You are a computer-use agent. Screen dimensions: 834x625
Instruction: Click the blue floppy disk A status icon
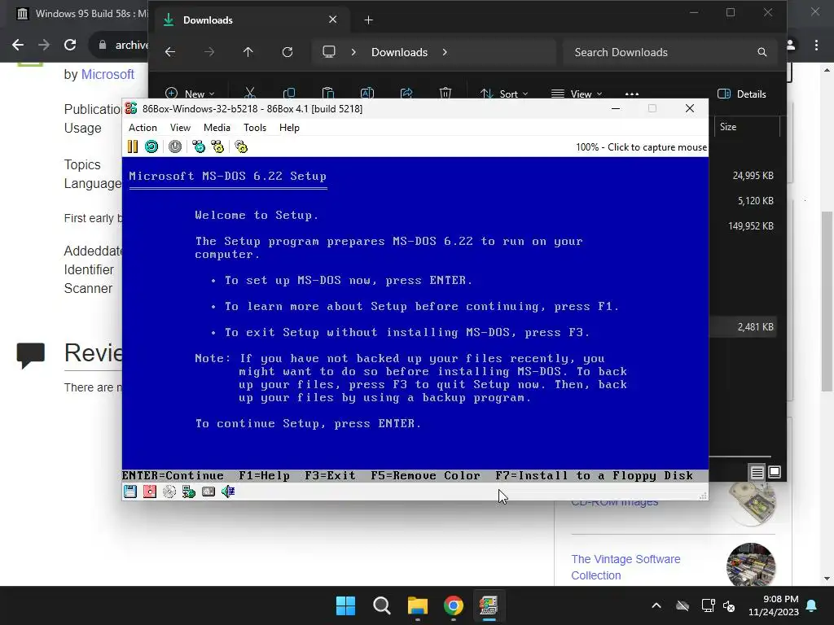click(x=130, y=492)
